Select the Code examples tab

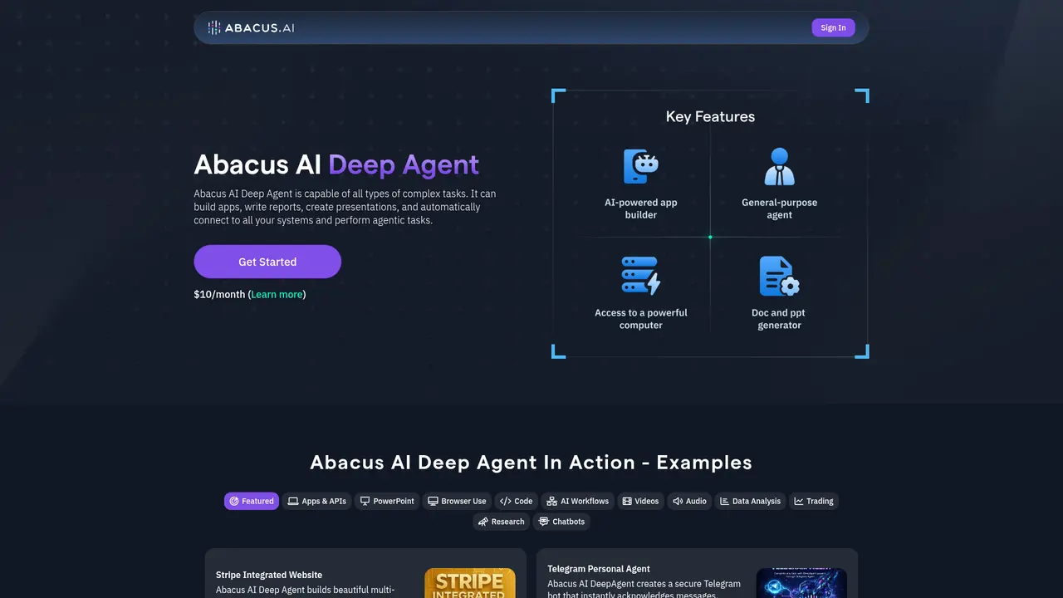tap(517, 501)
